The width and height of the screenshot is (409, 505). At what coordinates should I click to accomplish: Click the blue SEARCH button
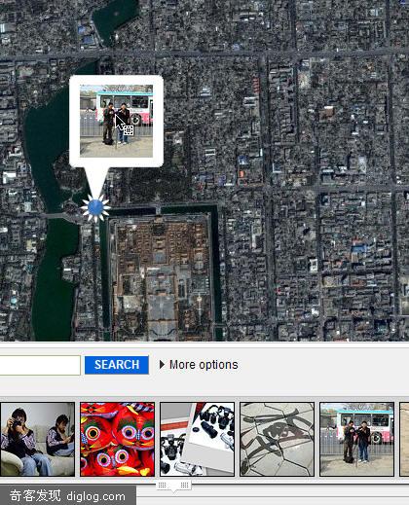[117, 365]
